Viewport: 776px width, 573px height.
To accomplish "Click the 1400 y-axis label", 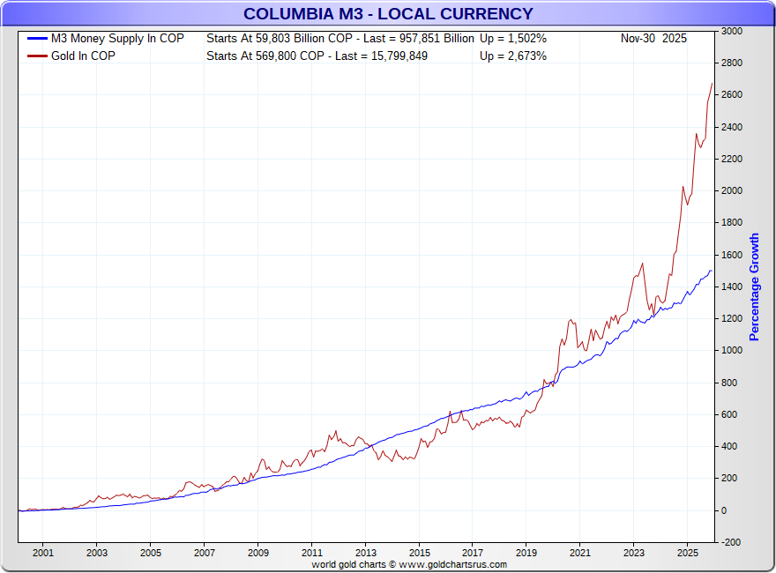I will 732,286.
